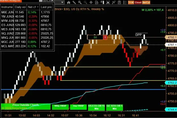Click the cyan 4744,4 price marker

coord(171,109)
